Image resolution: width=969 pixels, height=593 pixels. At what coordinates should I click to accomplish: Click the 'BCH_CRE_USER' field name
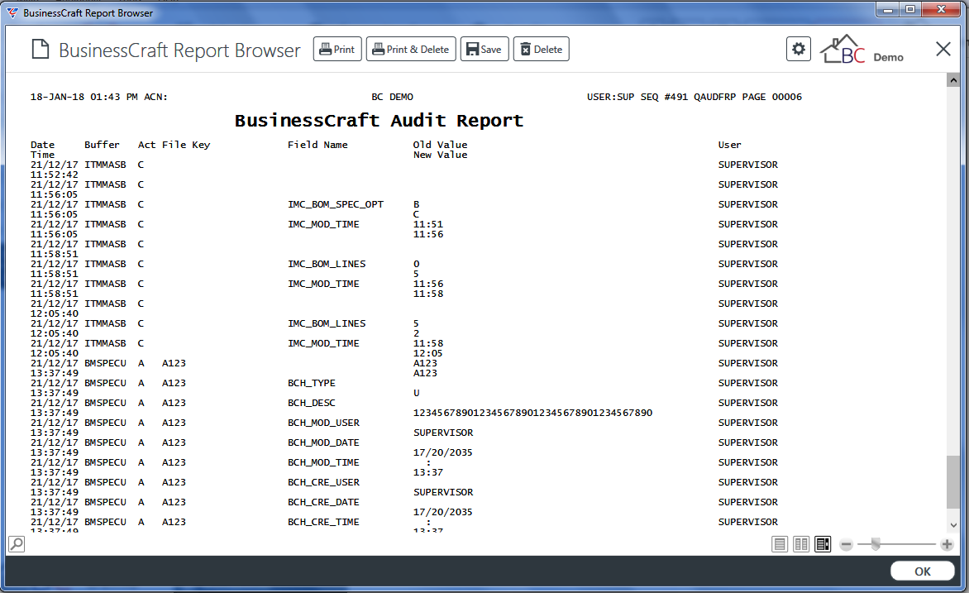pyautogui.click(x=323, y=482)
